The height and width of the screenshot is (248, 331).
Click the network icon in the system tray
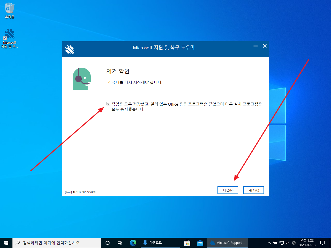(282, 243)
